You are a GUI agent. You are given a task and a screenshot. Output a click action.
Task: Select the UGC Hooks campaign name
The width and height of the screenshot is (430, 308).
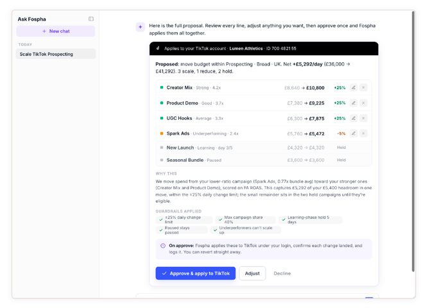click(179, 118)
